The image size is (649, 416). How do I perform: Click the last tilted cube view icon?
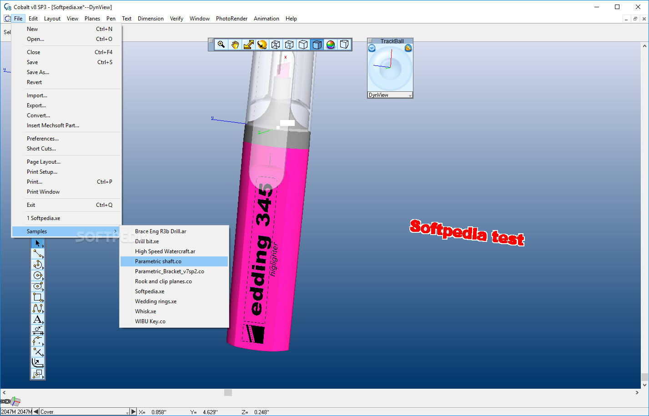tap(344, 45)
